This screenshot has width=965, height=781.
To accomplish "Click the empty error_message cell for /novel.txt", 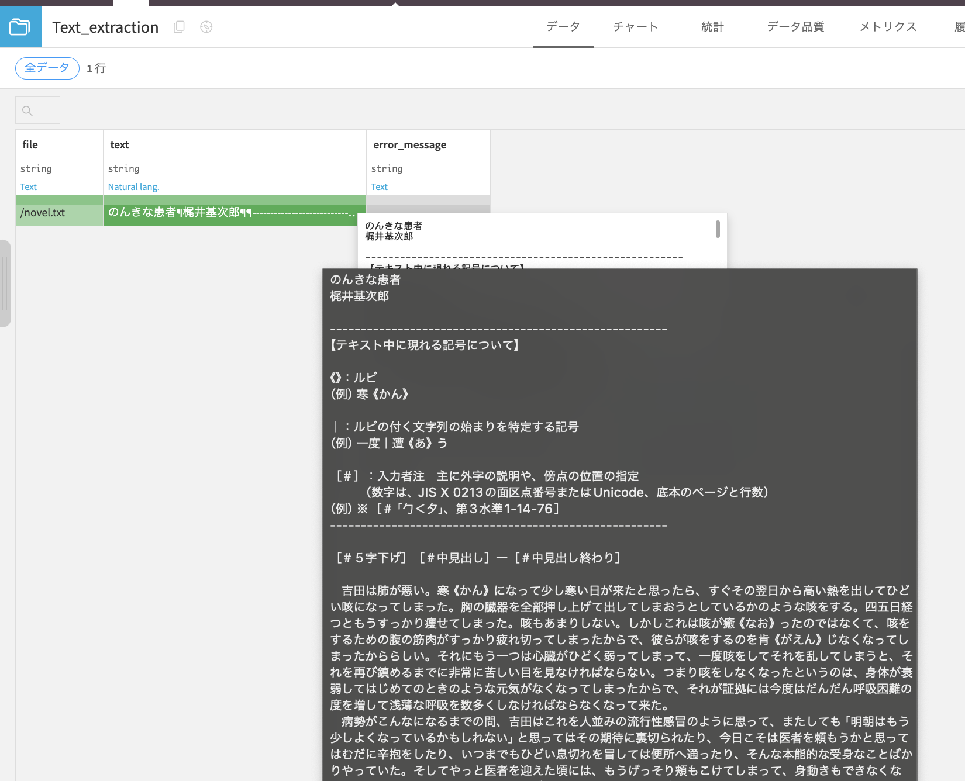I will click(428, 209).
